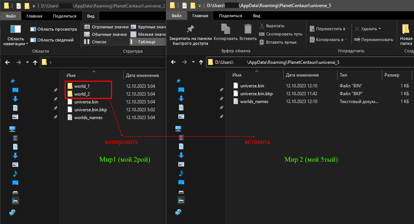
Task: Go back in the universe_5 window
Action: [173, 62]
